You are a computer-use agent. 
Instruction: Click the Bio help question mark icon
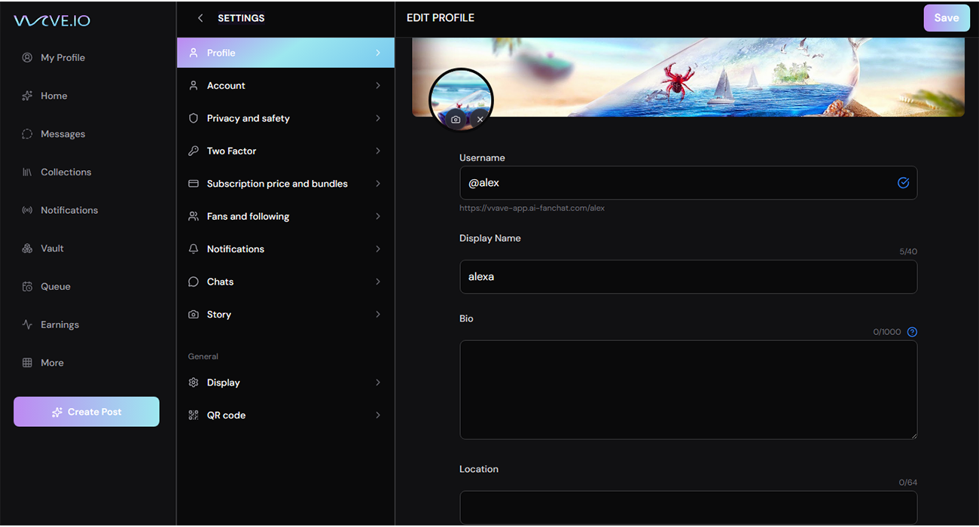912,332
